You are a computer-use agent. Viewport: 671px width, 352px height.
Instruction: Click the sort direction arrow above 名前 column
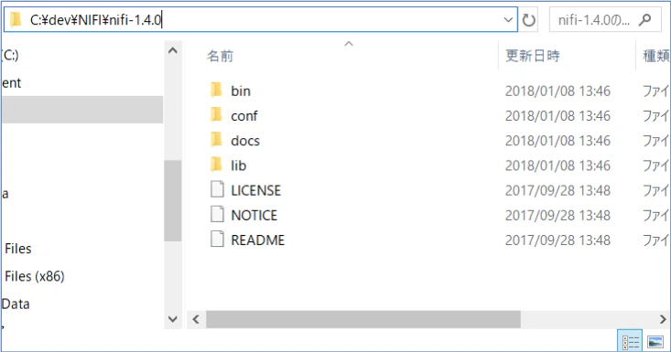349,44
